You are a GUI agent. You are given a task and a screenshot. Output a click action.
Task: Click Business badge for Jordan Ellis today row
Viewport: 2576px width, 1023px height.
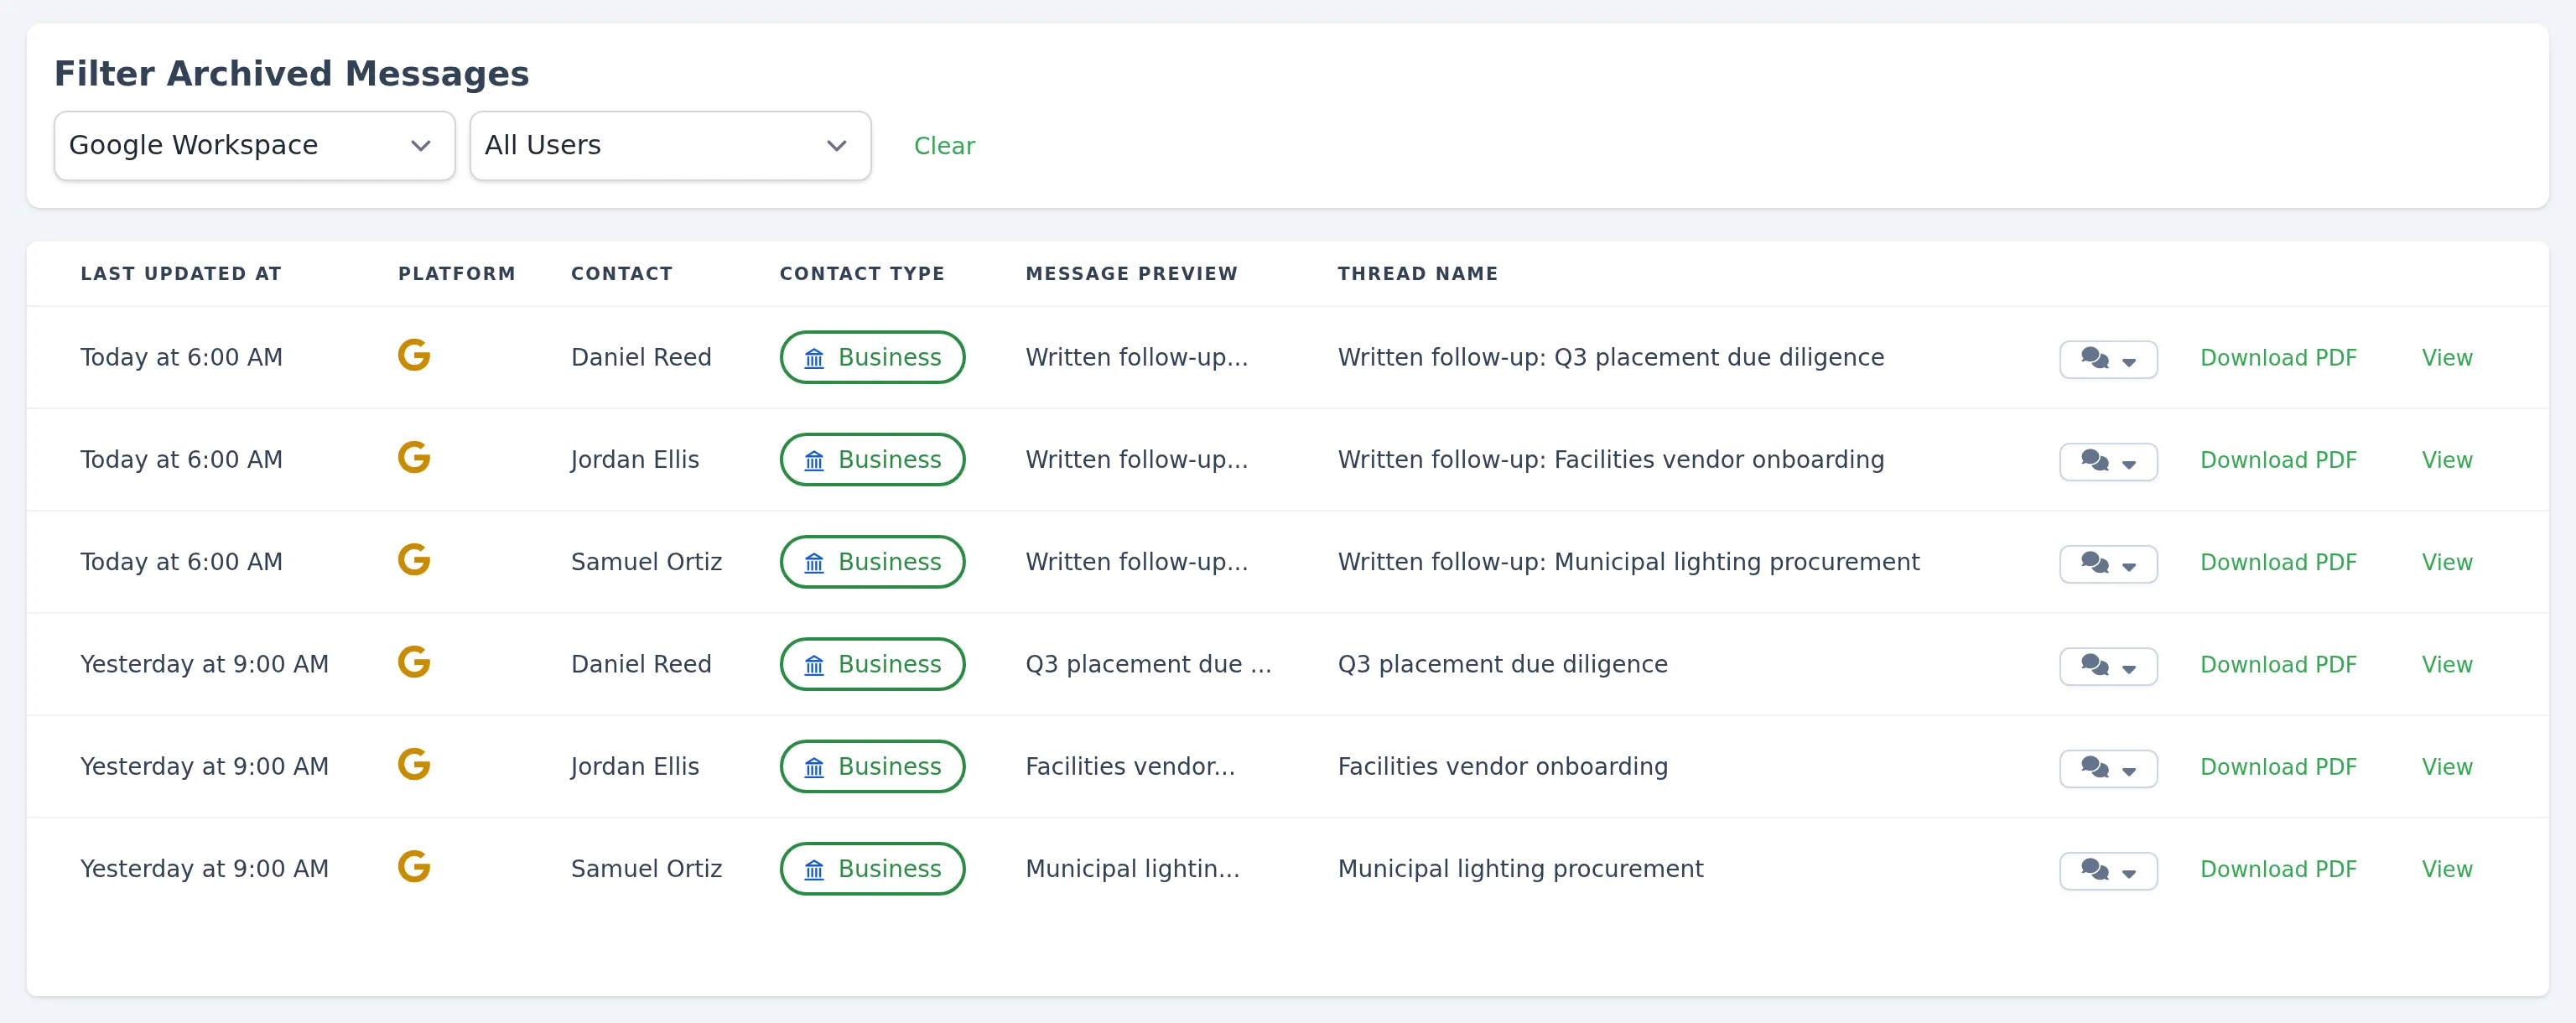[872, 459]
